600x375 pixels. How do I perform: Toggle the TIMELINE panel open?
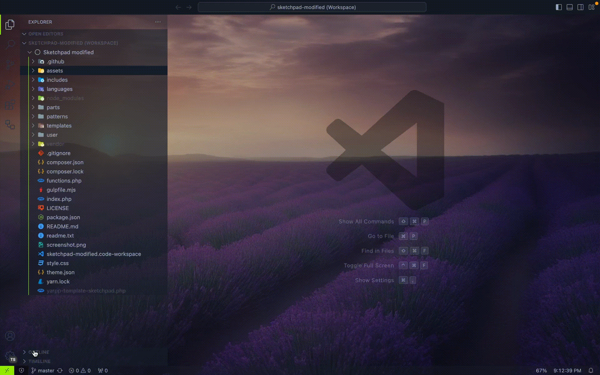[x=39, y=361]
